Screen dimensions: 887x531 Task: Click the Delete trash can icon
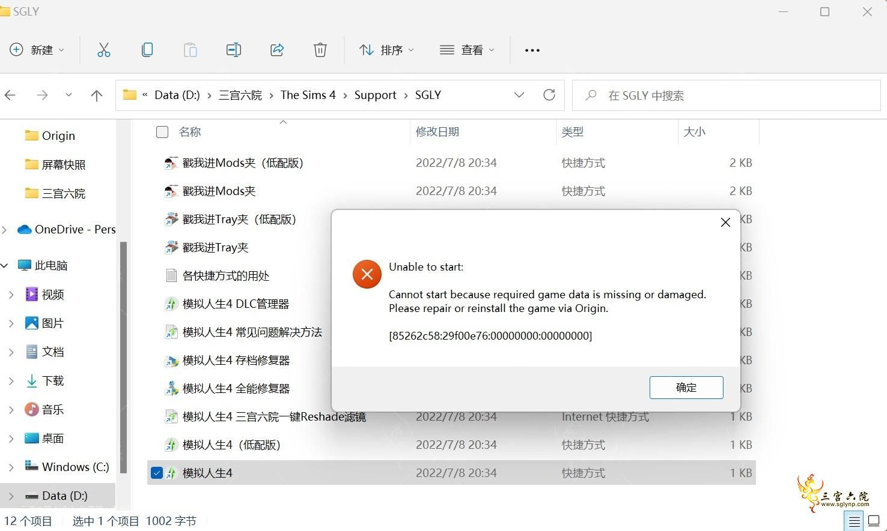click(x=320, y=50)
